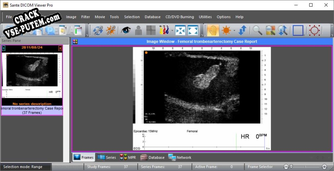
Task: Click the 'Selection mode: Range' status entry
Action: (23, 167)
